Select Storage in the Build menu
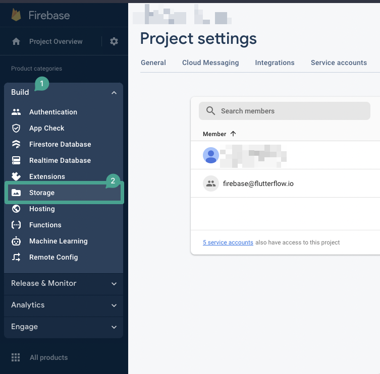This screenshot has width=380, height=374. tap(64, 193)
